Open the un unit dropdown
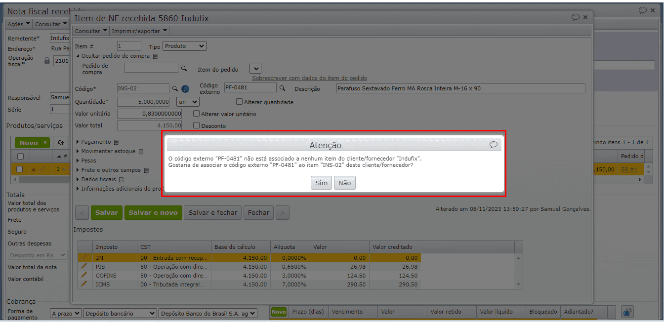The width and height of the screenshot is (664, 322). [188, 102]
